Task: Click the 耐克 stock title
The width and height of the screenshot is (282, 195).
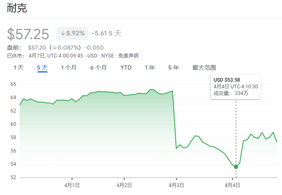Action: click(x=17, y=8)
